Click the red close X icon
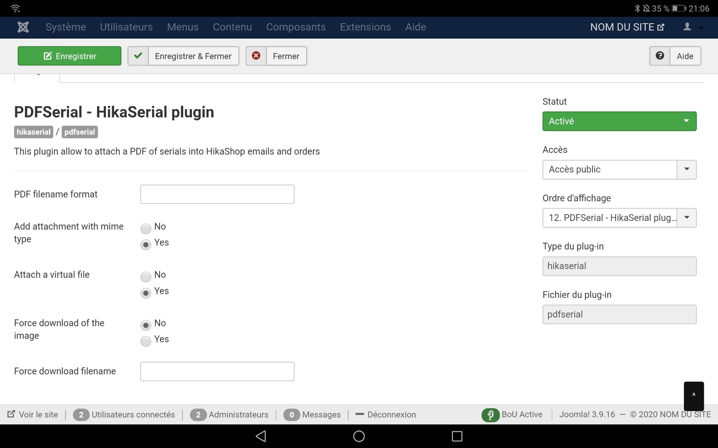 point(256,56)
